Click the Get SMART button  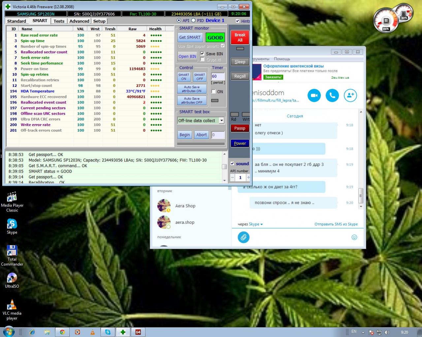tap(190, 38)
